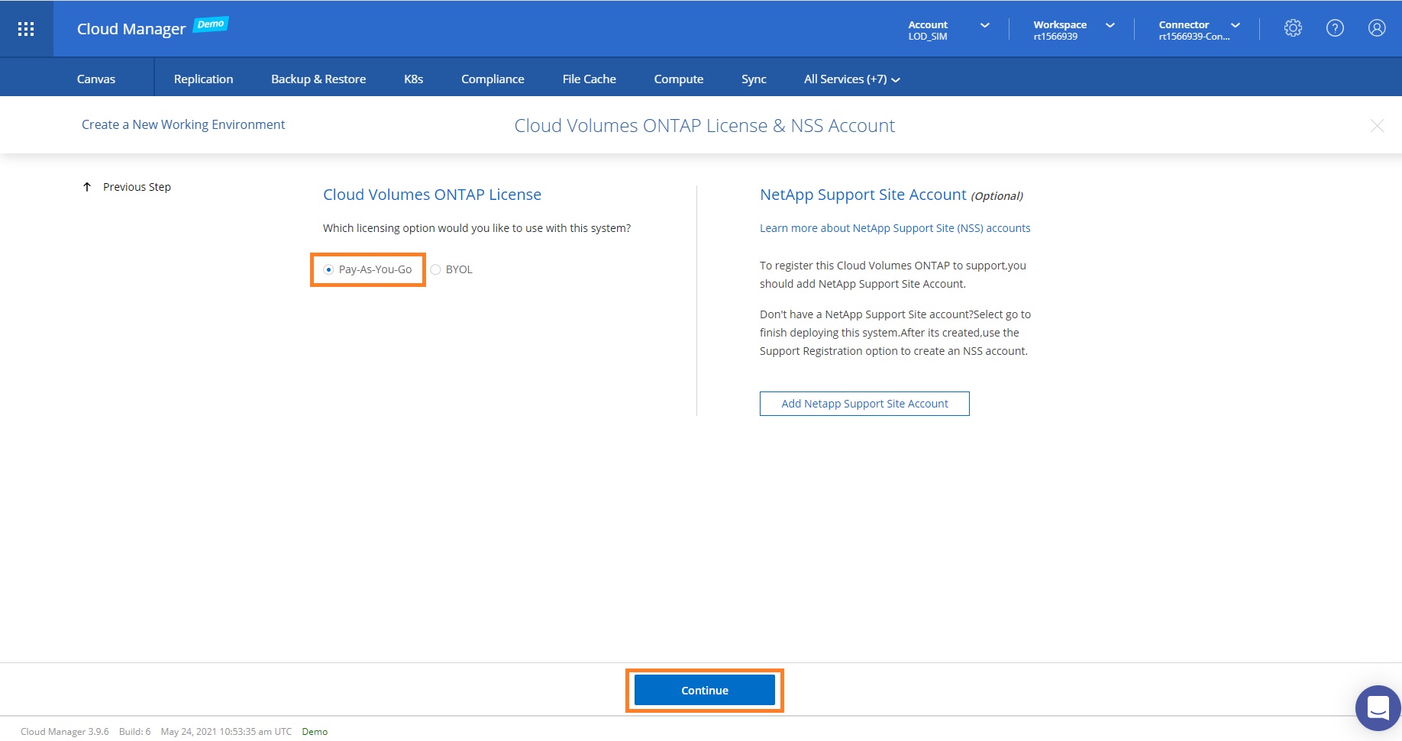The image size is (1402, 741).
Task: Close the wizard with the X icon
Action: tap(1377, 126)
